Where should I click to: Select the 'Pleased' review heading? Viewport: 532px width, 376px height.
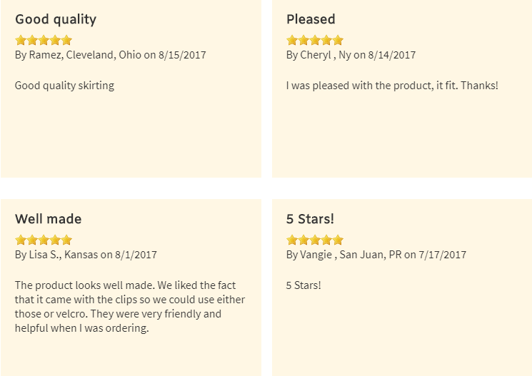click(311, 19)
